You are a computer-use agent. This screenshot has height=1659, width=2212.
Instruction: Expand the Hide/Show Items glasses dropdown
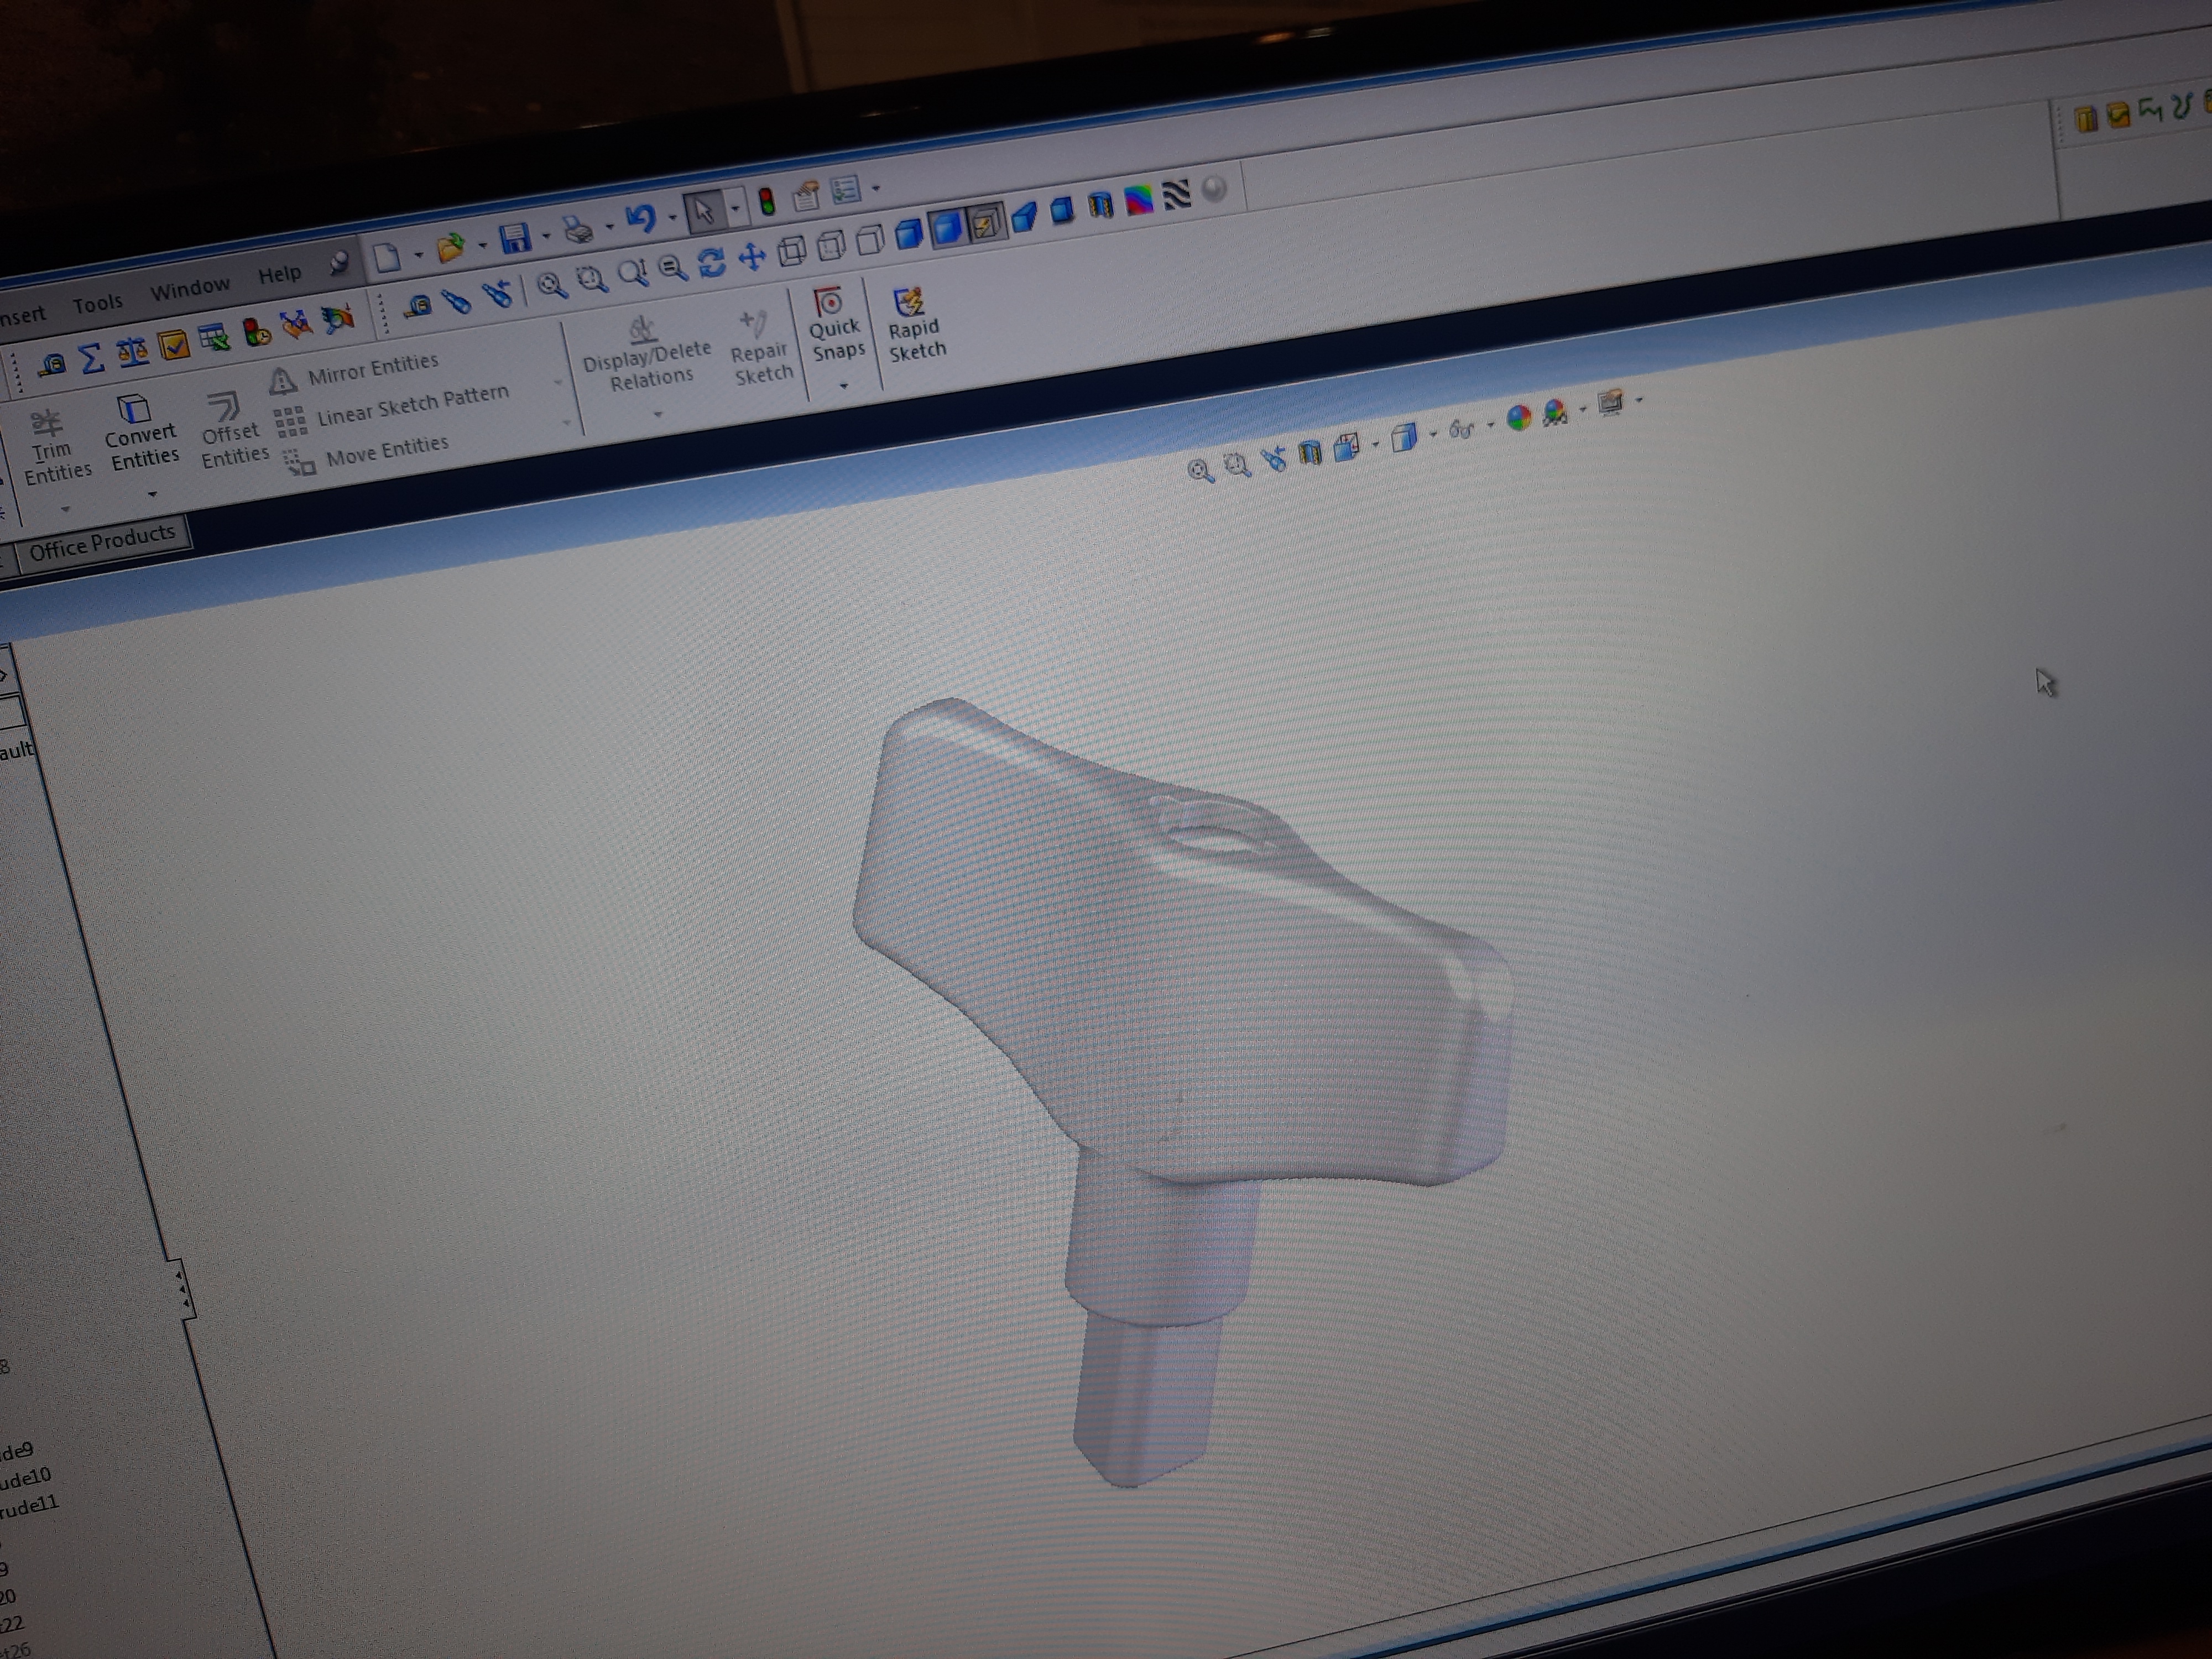(1491, 425)
